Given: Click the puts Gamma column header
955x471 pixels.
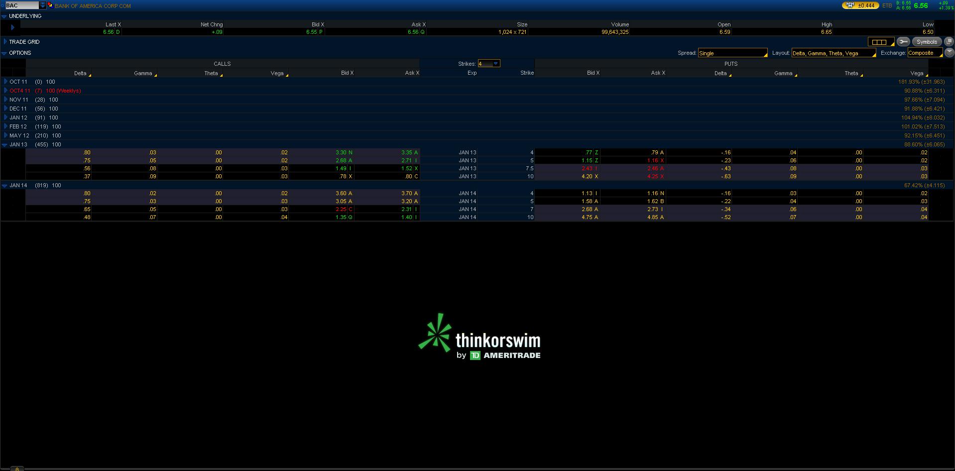Looking at the screenshot, I should [x=783, y=73].
